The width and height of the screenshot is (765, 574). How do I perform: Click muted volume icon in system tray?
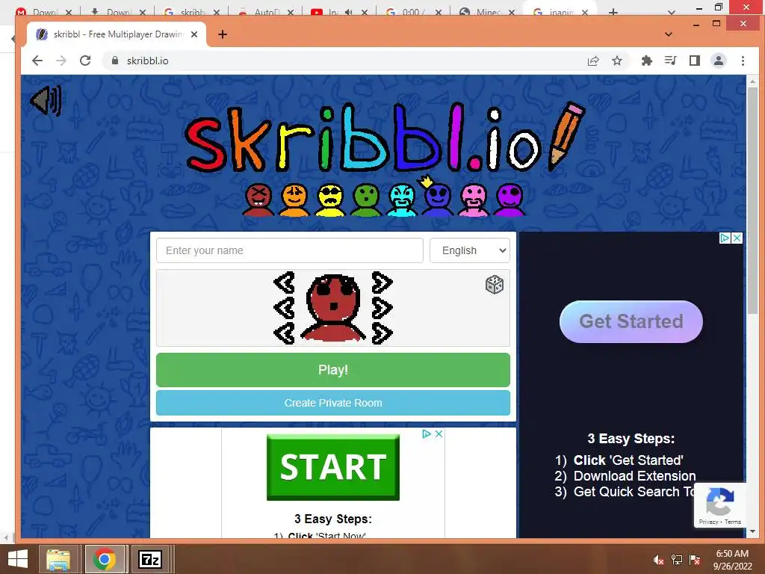click(x=659, y=560)
